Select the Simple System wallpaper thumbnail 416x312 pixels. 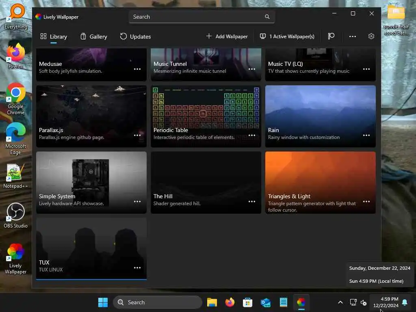click(x=91, y=182)
